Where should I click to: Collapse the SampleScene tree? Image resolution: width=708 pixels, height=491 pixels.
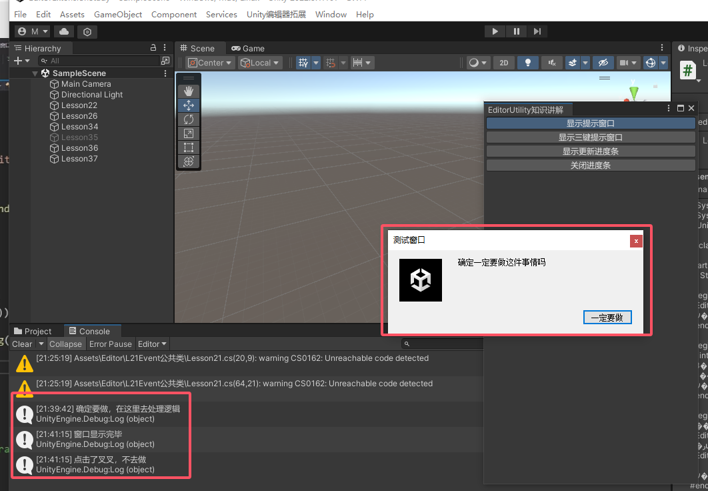tap(35, 73)
